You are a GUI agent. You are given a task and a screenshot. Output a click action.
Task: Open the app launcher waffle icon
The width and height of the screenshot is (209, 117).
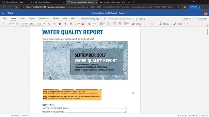click(x=3, y=13)
